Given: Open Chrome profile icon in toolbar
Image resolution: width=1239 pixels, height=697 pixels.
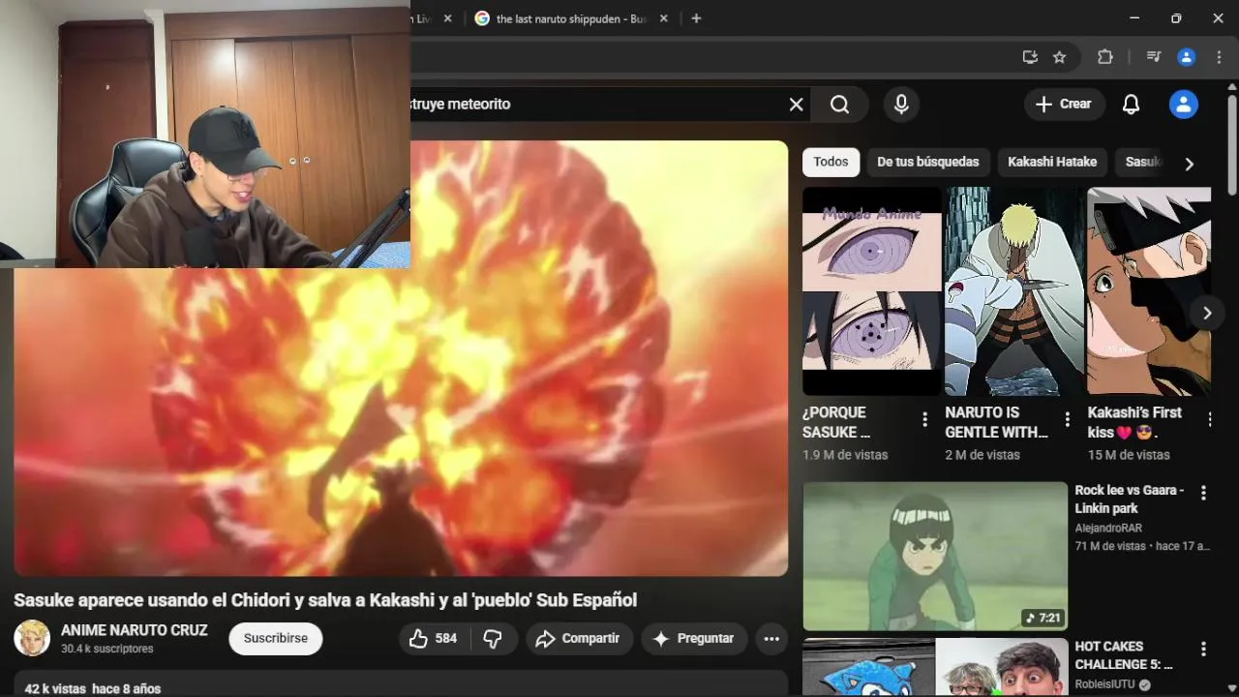Looking at the screenshot, I should pyautogui.click(x=1186, y=57).
